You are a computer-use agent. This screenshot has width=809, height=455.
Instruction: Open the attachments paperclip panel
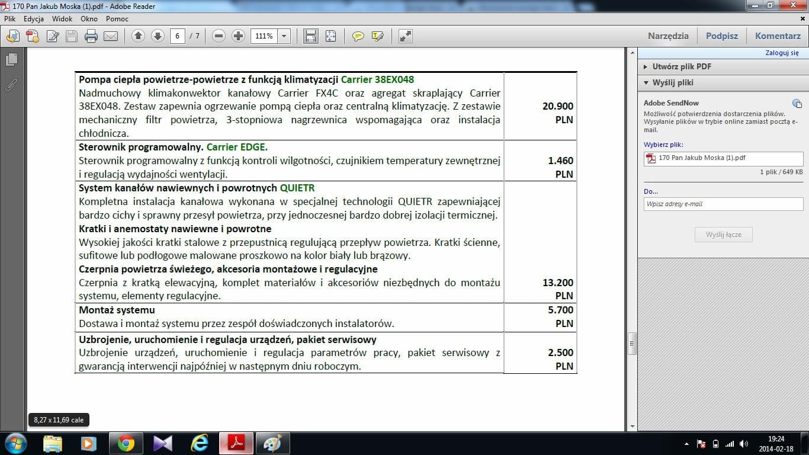pyautogui.click(x=11, y=85)
